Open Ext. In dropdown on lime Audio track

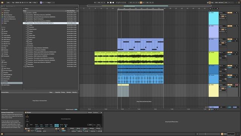pyautogui.click(x=223, y=53)
